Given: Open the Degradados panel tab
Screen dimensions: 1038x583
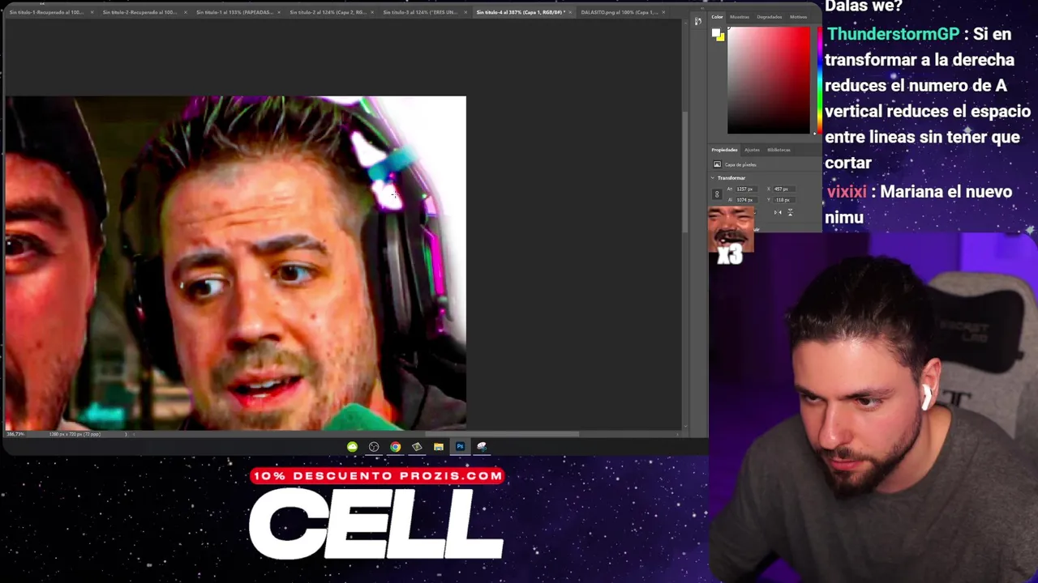Looking at the screenshot, I should pos(769,17).
